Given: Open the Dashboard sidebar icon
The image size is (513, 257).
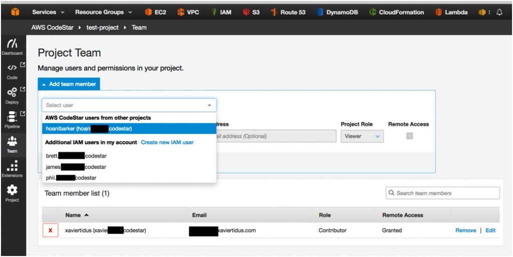Looking at the screenshot, I should pos(12,47).
